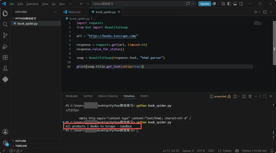Image resolution: width=276 pixels, height=153 pixels.
Task: Switch to the DEBUG CONSOLE tab
Action: (108, 96)
